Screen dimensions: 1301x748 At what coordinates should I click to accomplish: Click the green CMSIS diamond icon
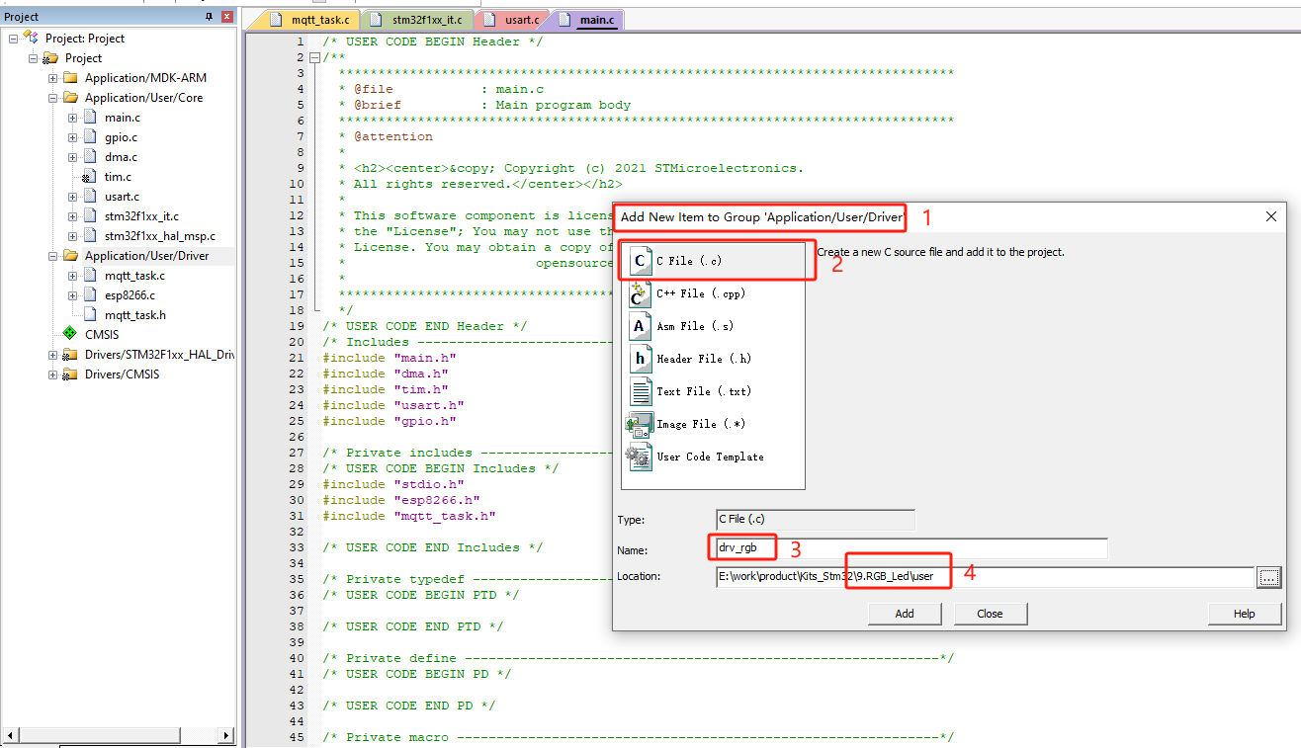pos(70,335)
